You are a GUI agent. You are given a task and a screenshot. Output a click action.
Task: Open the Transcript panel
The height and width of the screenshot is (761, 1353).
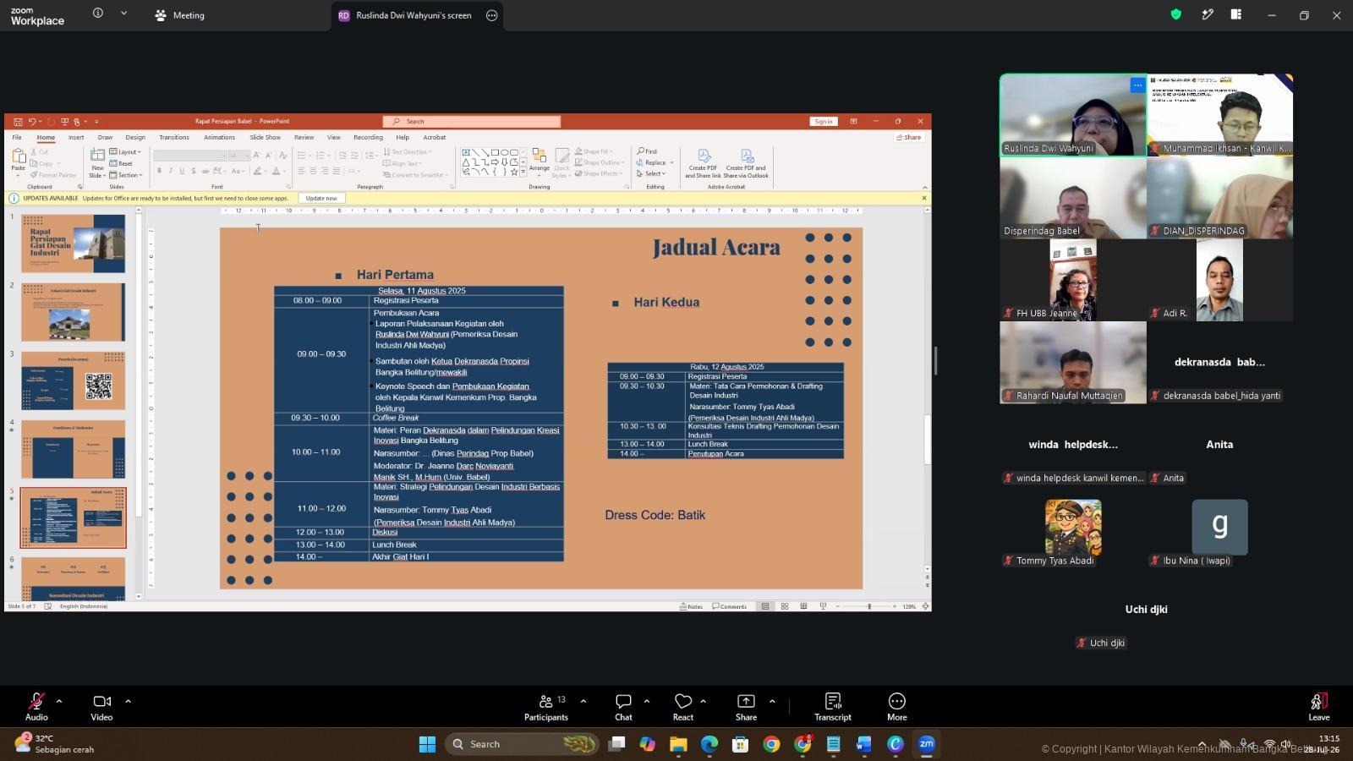point(833,706)
